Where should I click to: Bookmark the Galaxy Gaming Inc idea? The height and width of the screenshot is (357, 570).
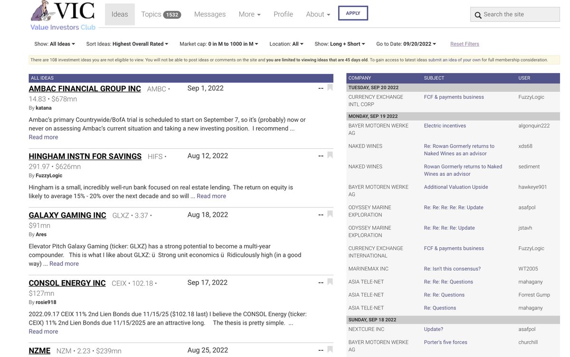330,214
